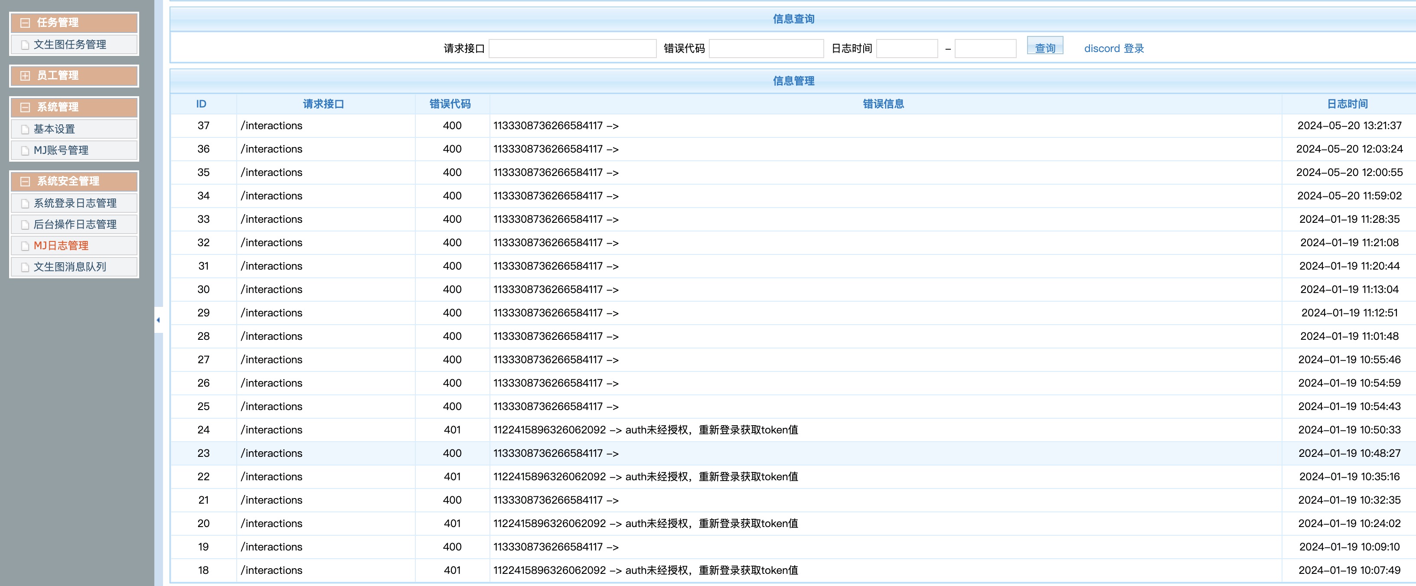This screenshot has height=586, width=1416.
Task: Collapse the 系统安全管理 section
Action: coord(25,182)
